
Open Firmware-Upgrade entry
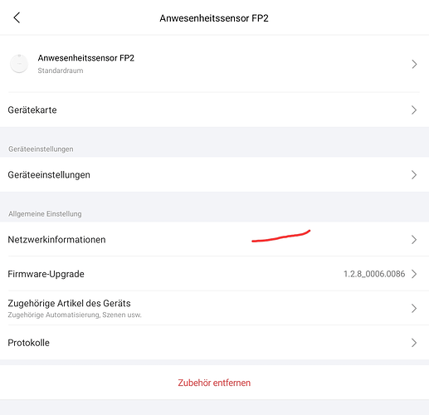click(x=214, y=274)
